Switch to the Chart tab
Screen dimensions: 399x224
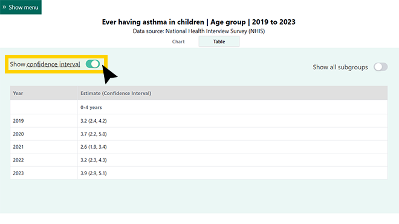[x=178, y=42]
